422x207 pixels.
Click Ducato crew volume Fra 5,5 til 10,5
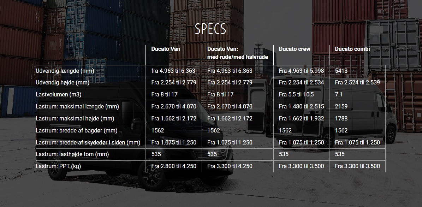296,94
